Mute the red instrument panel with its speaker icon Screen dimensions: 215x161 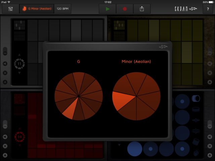pos(5,137)
